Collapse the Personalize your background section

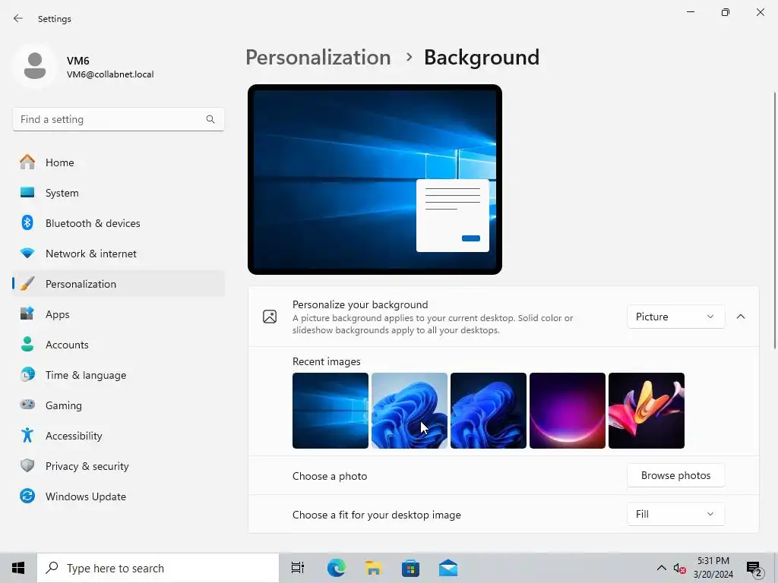(x=741, y=317)
